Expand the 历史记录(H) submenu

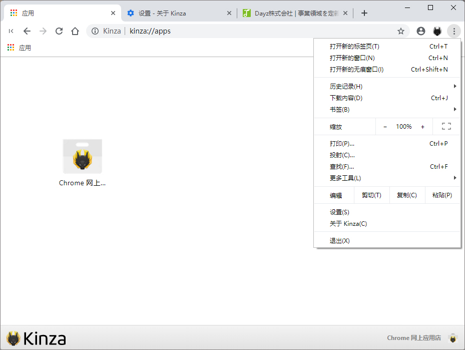(x=387, y=86)
